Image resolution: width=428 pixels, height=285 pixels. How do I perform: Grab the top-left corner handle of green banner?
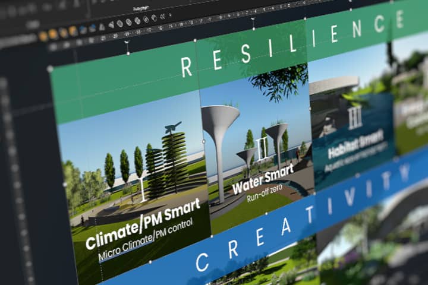(x=50, y=69)
